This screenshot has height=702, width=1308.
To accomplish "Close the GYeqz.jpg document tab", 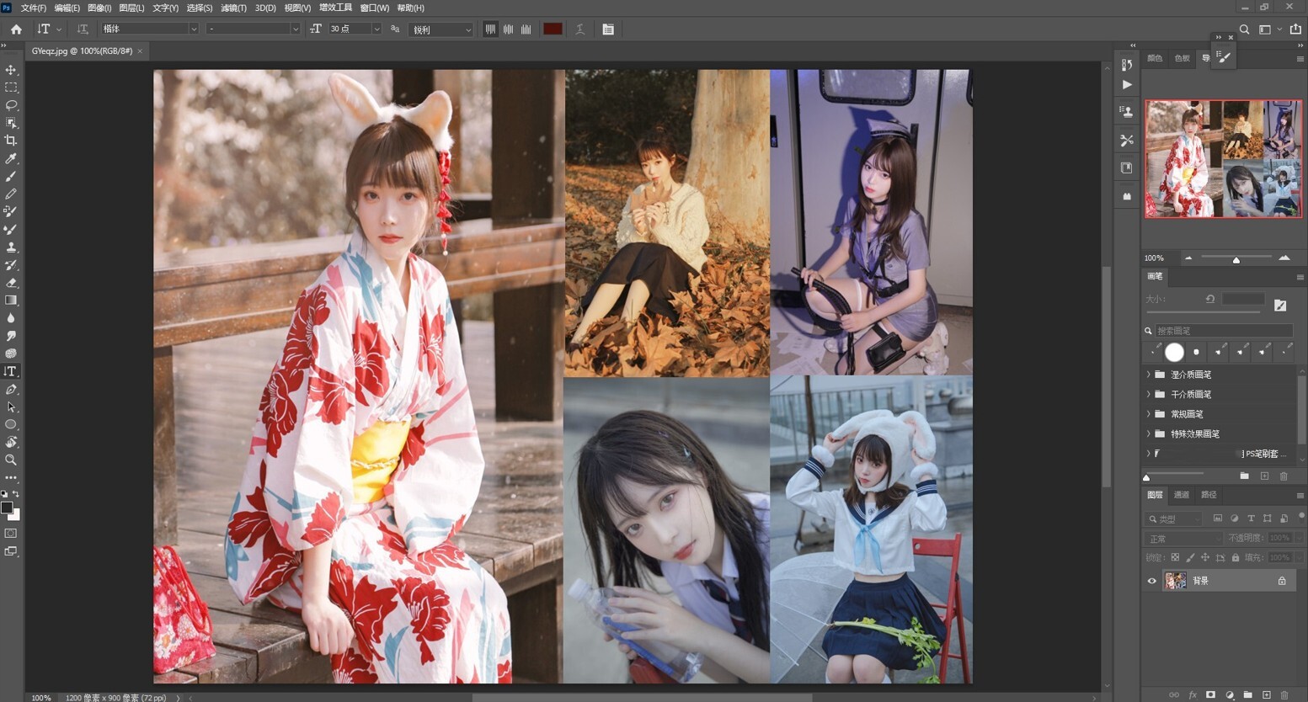I will (x=140, y=51).
